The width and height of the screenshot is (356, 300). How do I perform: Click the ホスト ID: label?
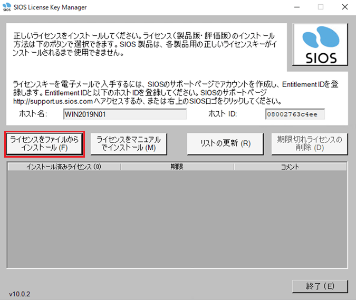tap(223, 114)
